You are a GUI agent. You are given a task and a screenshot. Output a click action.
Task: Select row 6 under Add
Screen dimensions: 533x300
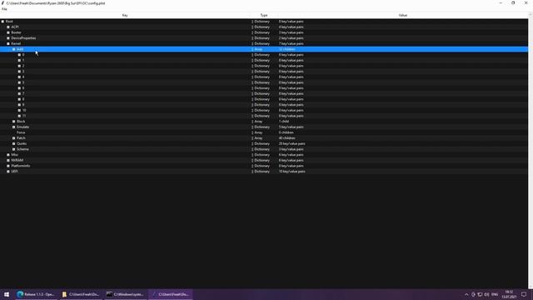(x=264, y=88)
